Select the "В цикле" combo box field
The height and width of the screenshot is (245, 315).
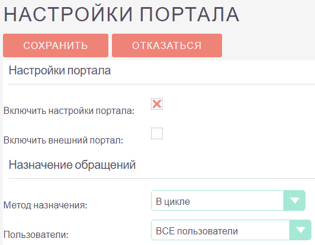click(x=228, y=201)
